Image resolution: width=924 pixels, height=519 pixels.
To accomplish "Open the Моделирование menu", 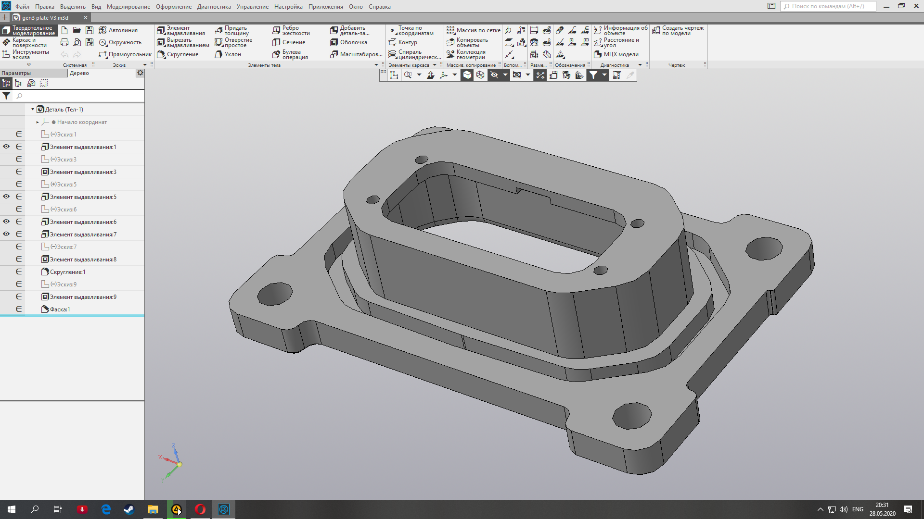I will point(128,7).
